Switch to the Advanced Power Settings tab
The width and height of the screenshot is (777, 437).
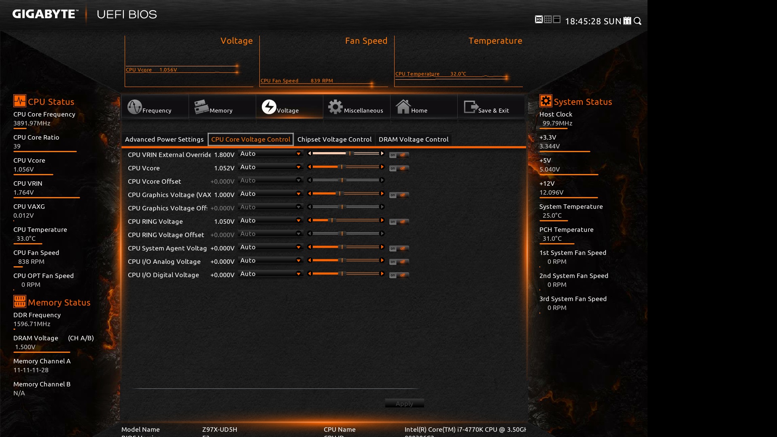tap(164, 139)
